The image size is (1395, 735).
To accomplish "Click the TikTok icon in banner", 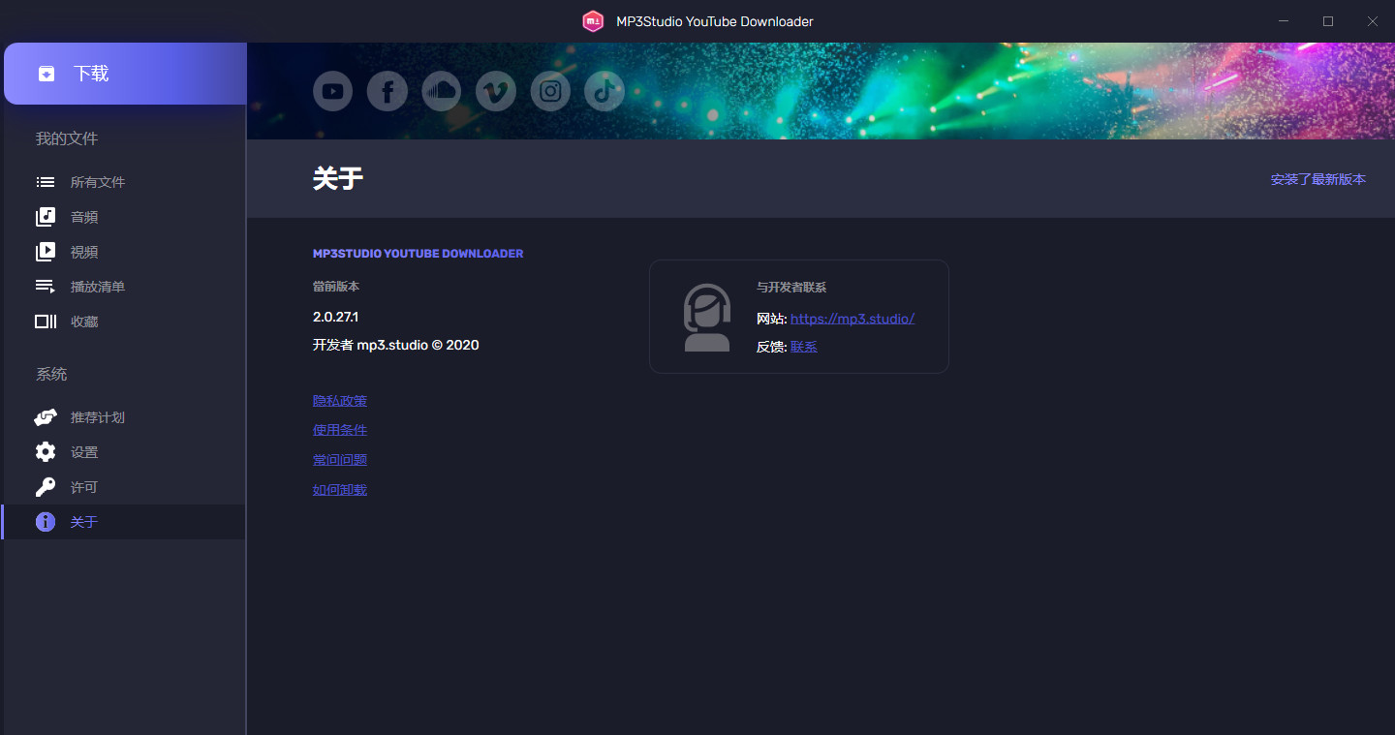I will (x=604, y=91).
